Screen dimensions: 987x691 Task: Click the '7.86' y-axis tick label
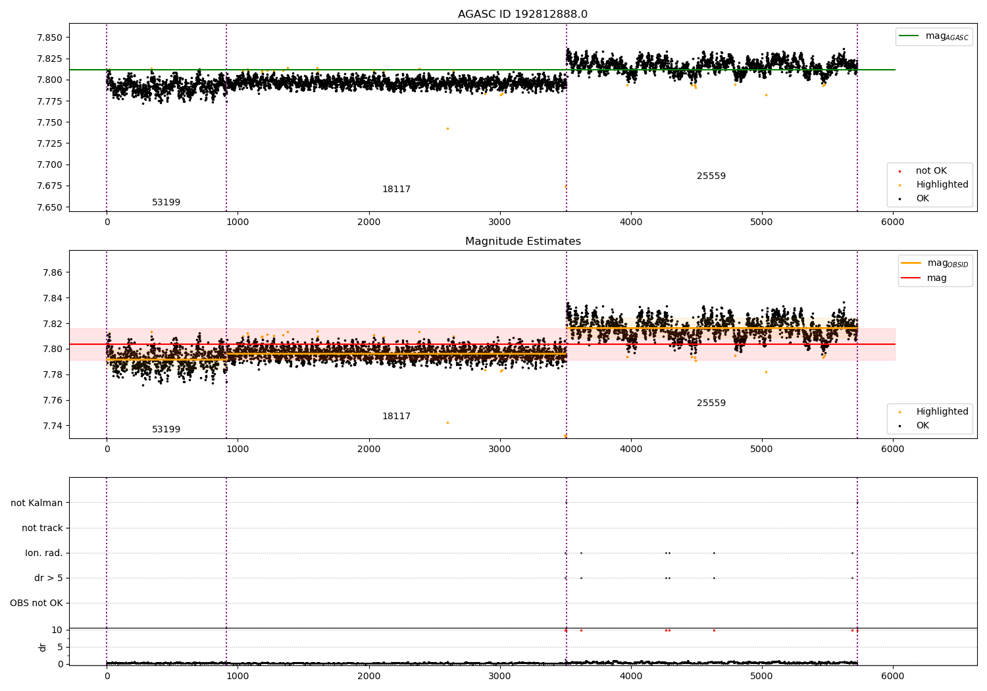(x=52, y=273)
